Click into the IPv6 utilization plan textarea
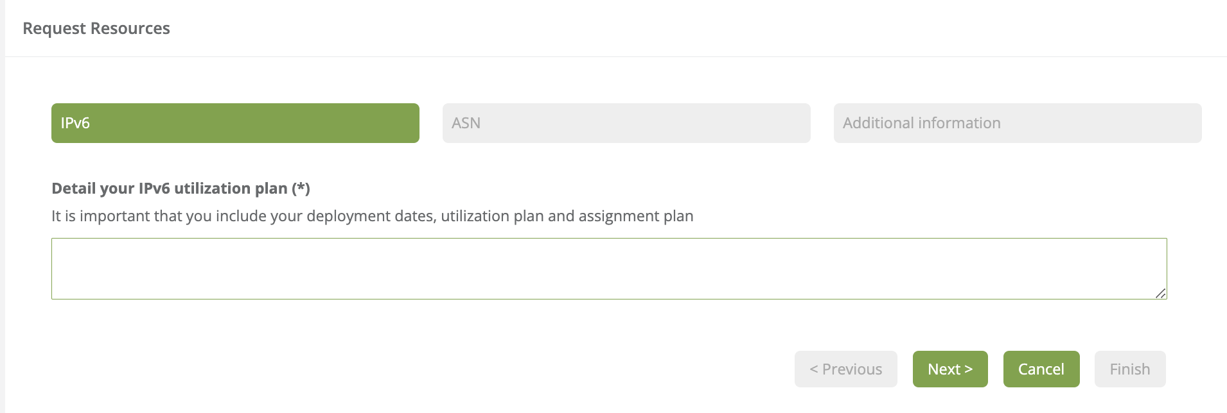Screen dimensions: 1227x413 click(x=609, y=269)
